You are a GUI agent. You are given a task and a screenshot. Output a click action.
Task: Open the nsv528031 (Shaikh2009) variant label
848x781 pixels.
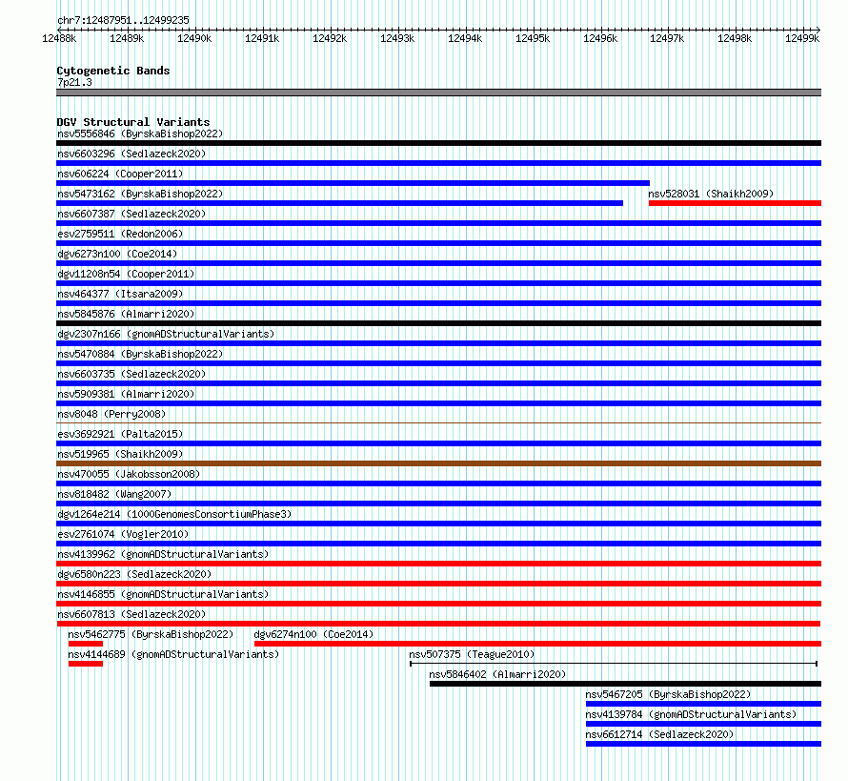click(711, 194)
